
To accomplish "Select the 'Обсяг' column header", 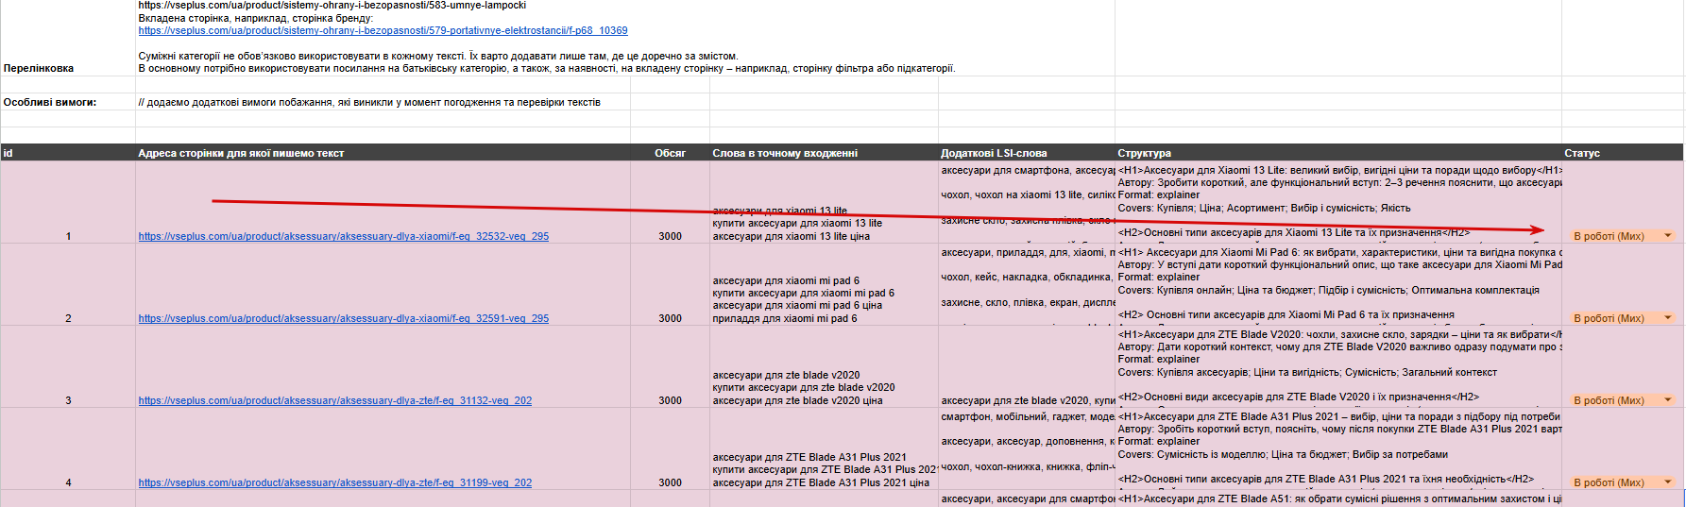I will pyautogui.click(x=670, y=153).
